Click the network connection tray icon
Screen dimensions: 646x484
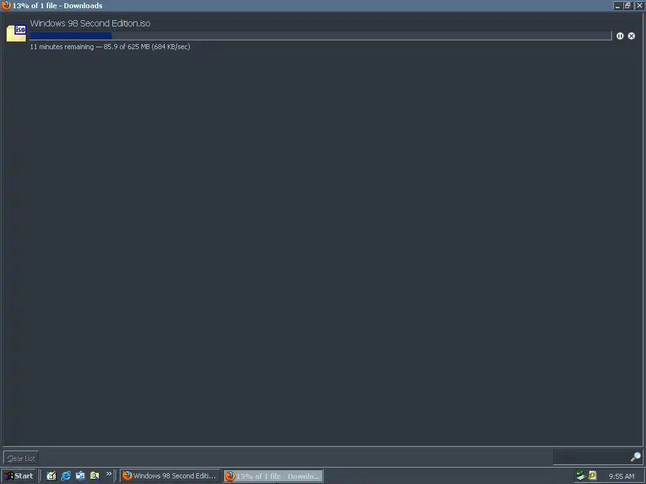(x=581, y=476)
